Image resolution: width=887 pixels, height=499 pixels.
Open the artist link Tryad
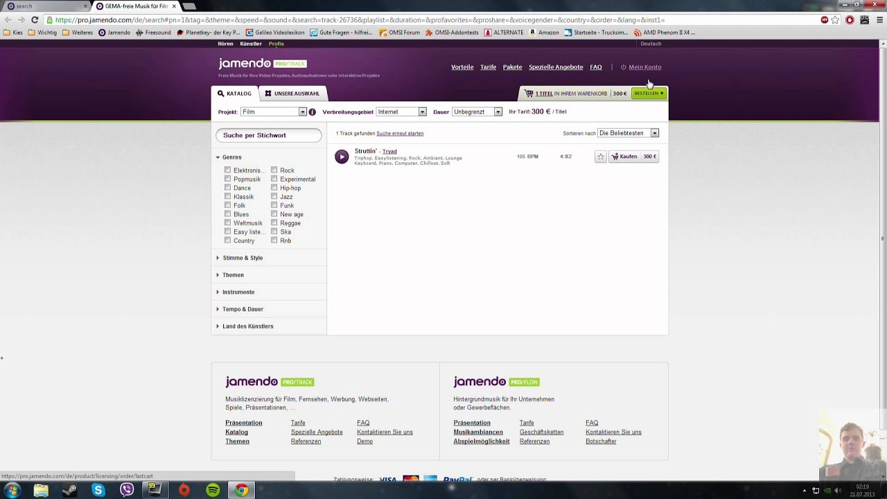point(389,152)
